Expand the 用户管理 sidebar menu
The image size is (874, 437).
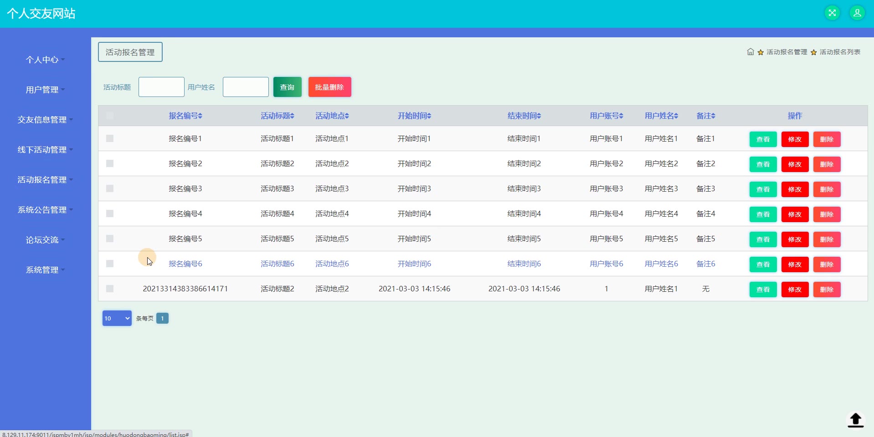tap(45, 90)
